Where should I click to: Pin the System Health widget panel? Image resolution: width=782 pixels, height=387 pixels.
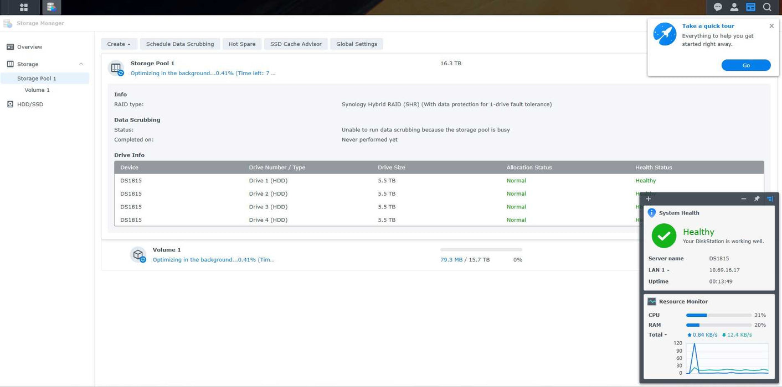pyautogui.click(x=757, y=198)
